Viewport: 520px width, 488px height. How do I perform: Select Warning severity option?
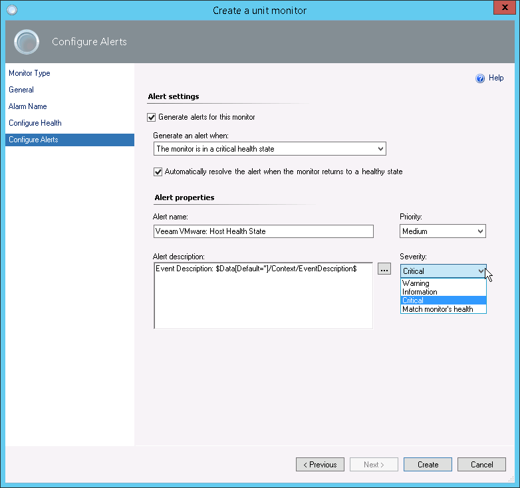coord(416,283)
